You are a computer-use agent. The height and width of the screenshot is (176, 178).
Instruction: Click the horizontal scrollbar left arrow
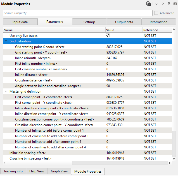click(x=5, y=163)
